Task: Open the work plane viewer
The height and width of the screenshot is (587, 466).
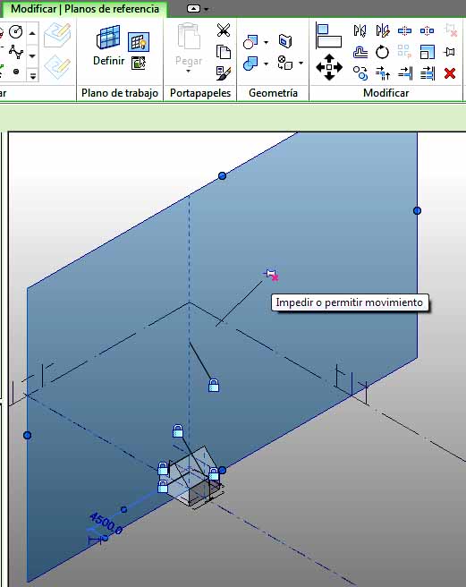Action: pos(139,63)
